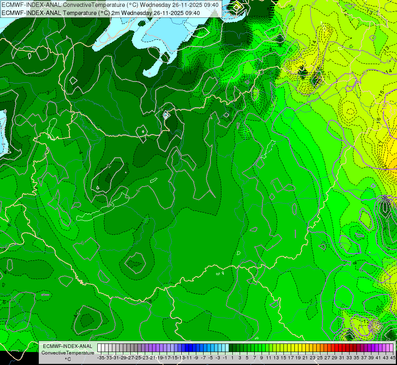The width and height of the screenshot is (397, 365).
Task: Pick the dark green swatch above legend value 1
Action: (231, 348)
